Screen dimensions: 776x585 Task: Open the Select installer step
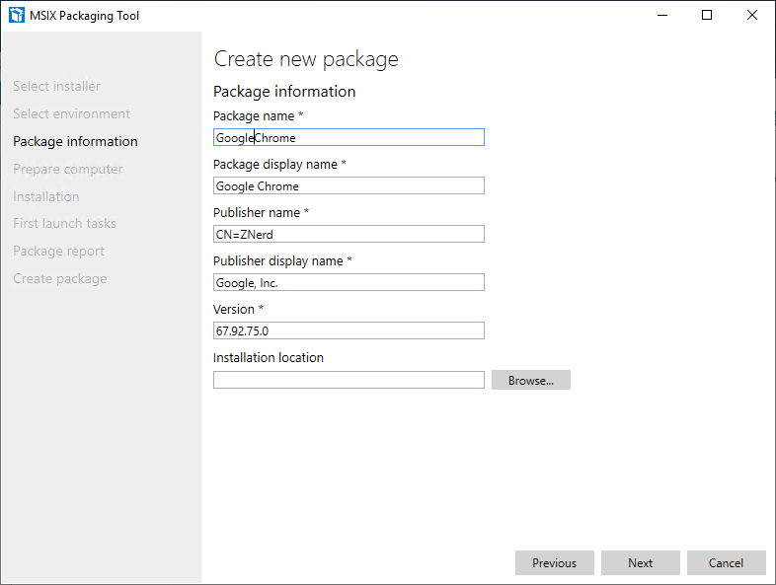(x=56, y=86)
